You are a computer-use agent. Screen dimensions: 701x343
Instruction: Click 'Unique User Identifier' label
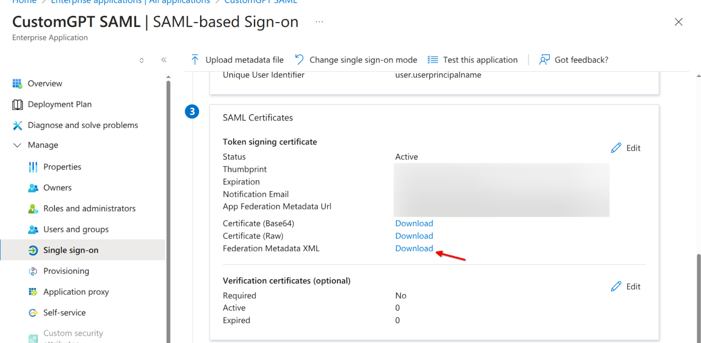[263, 75]
